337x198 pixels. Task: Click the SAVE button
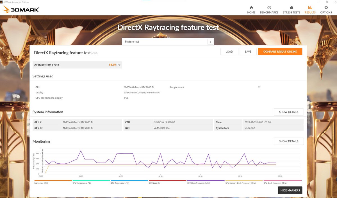pos(248,51)
